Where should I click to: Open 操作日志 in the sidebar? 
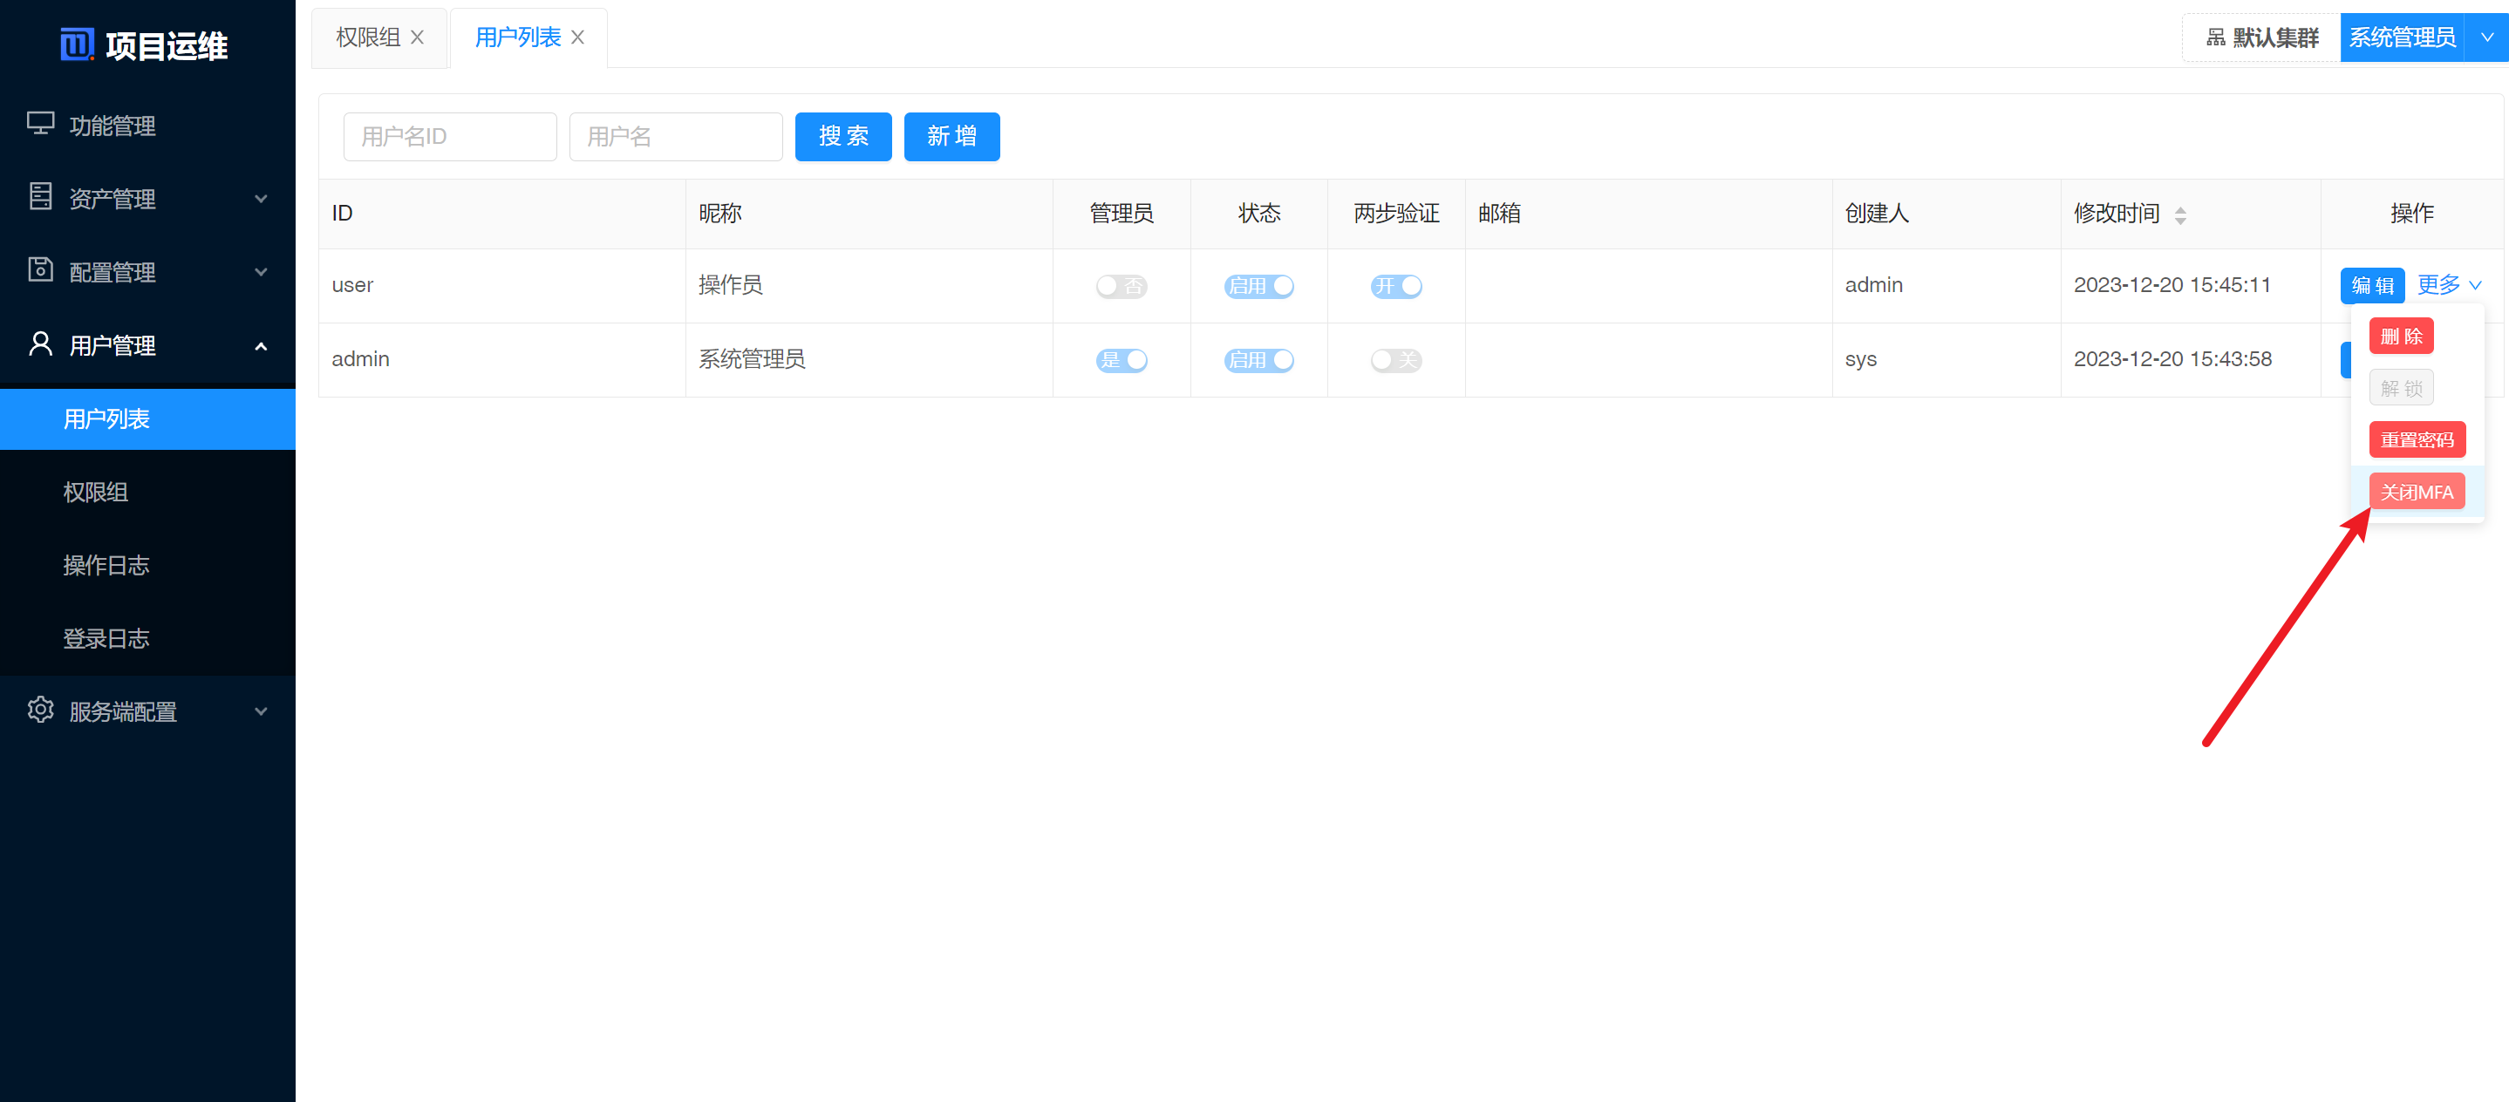tap(106, 565)
